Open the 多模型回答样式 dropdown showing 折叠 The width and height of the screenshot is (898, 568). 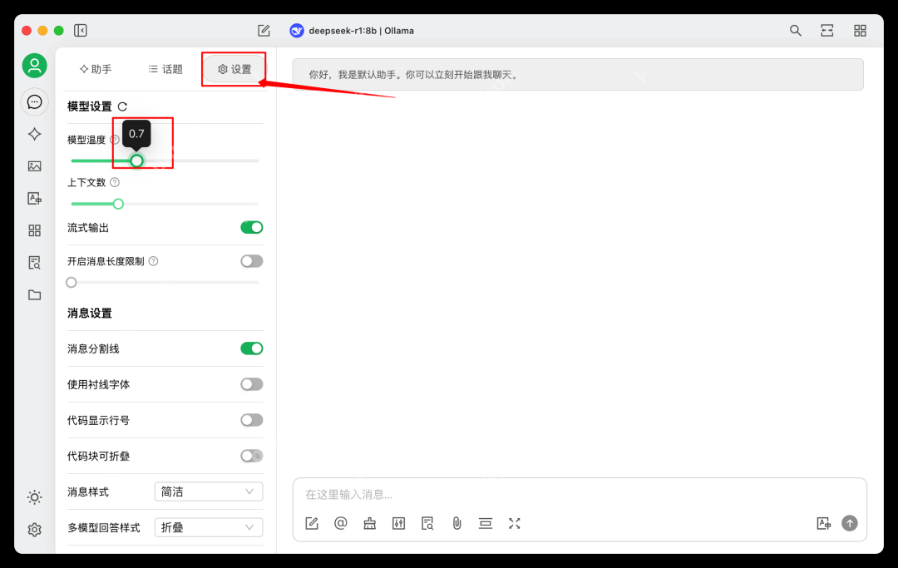pyautogui.click(x=209, y=527)
